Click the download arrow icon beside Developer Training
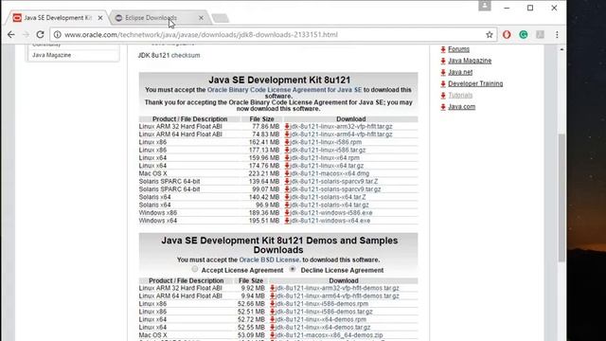The width and height of the screenshot is (606, 341). point(443,84)
